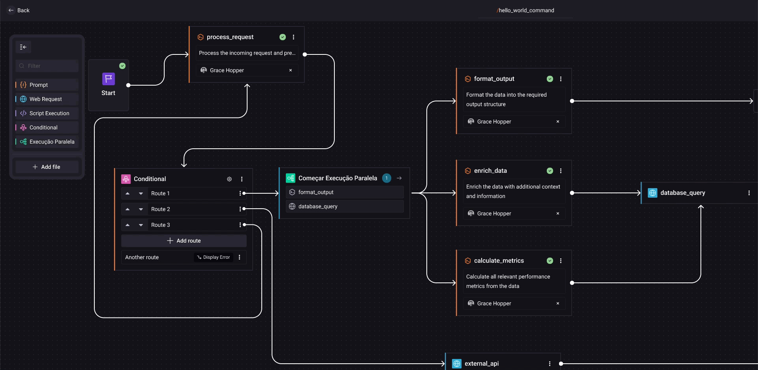Toggle enrich_data green status check

pos(550,171)
